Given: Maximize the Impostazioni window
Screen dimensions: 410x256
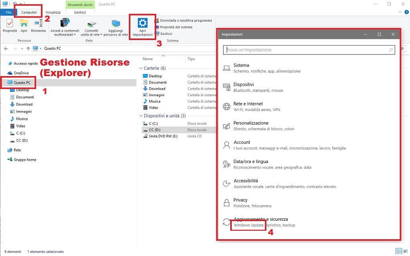Looking at the screenshot, I should pos(379,34).
